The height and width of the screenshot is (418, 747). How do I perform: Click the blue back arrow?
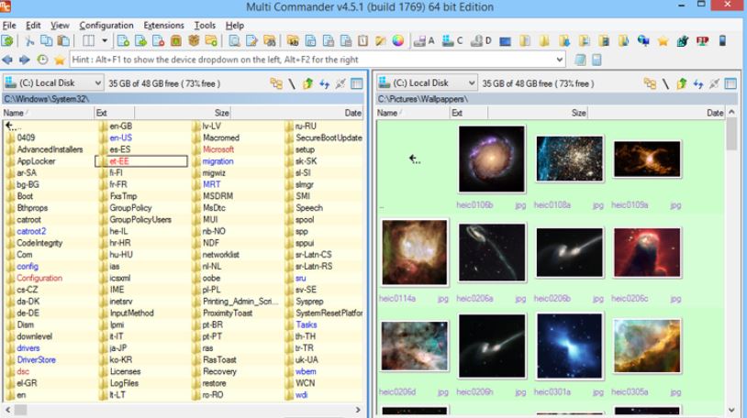7,60
